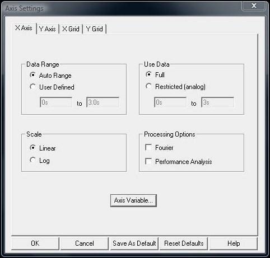Screen dimensions: 270x258
Task: Open the X Grid tab
Action: click(71, 29)
